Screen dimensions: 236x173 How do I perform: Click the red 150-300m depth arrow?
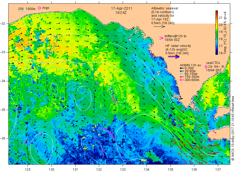tap(182, 77)
